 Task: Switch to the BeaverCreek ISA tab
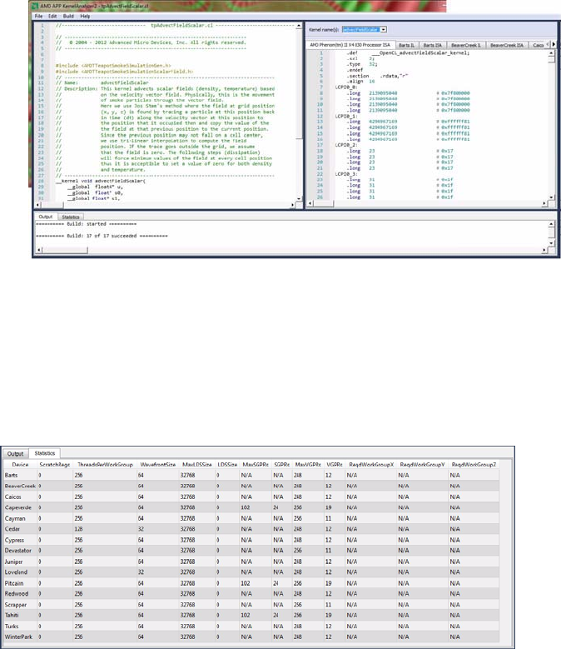point(507,45)
